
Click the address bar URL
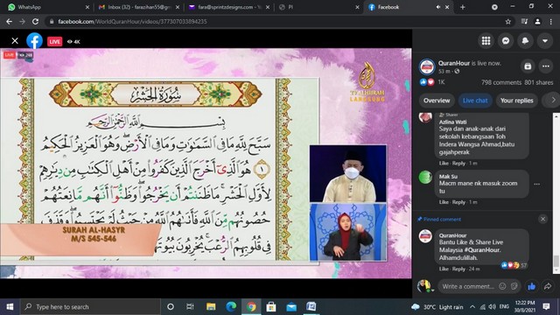click(132, 21)
